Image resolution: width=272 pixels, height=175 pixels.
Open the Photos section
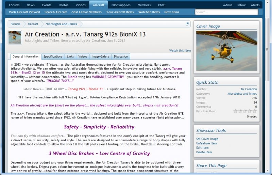[63, 5]
